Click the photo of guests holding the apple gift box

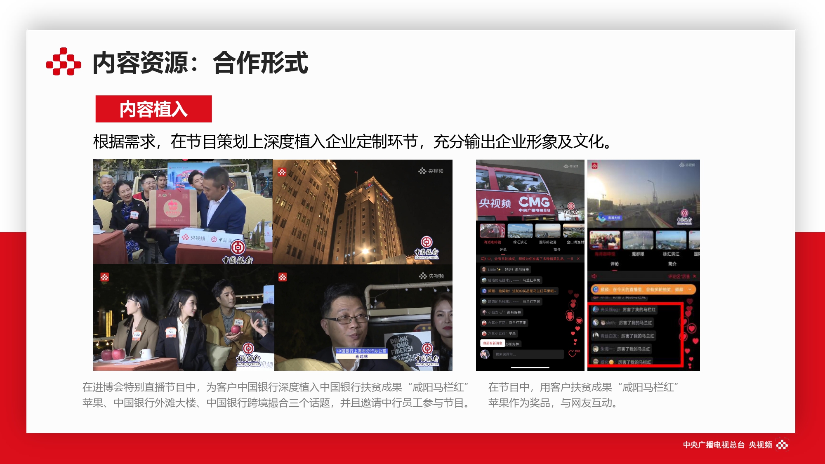pyautogui.click(x=183, y=212)
